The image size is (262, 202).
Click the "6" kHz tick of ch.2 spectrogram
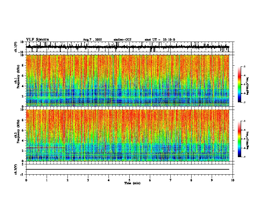pos(23,130)
